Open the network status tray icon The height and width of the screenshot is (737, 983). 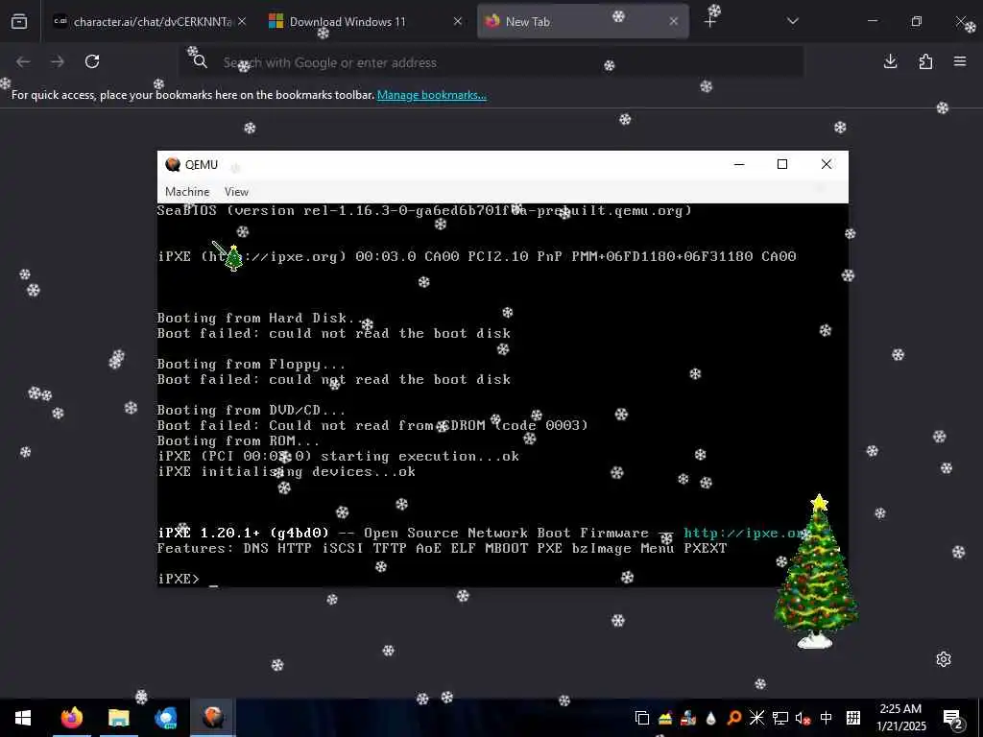tap(779, 718)
